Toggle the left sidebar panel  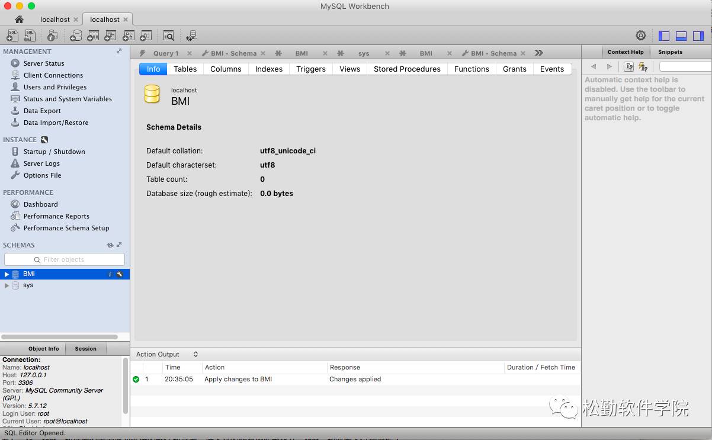[x=664, y=36]
